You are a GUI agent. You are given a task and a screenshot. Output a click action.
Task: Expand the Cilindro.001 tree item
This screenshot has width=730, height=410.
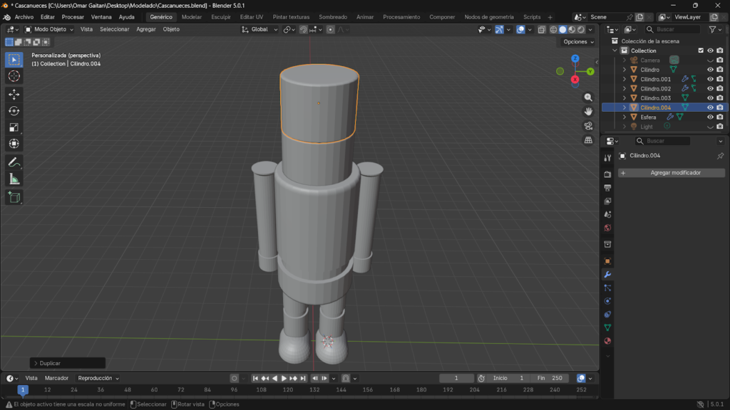coord(624,78)
